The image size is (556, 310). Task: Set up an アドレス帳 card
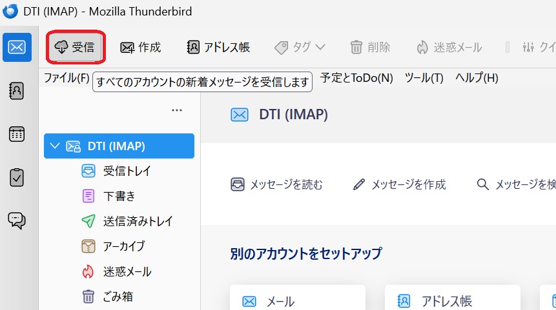tap(453, 298)
